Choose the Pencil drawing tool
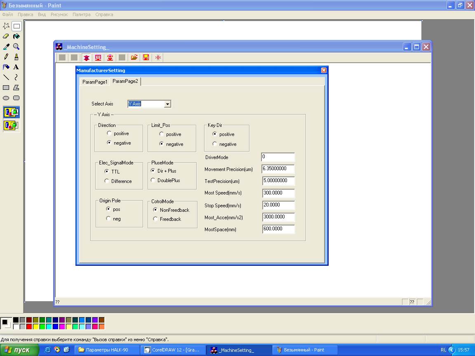The width and height of the screenshot is (475, 356). (6, 57)
